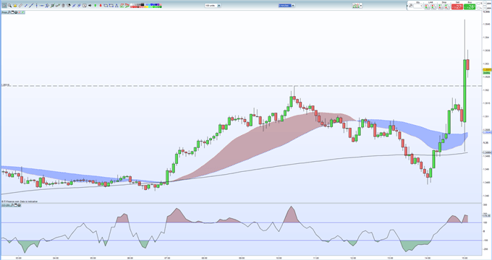This screenshot has width=492, height=260.
Task: Open the 100 units dropdown
Action: pos(213,5)
